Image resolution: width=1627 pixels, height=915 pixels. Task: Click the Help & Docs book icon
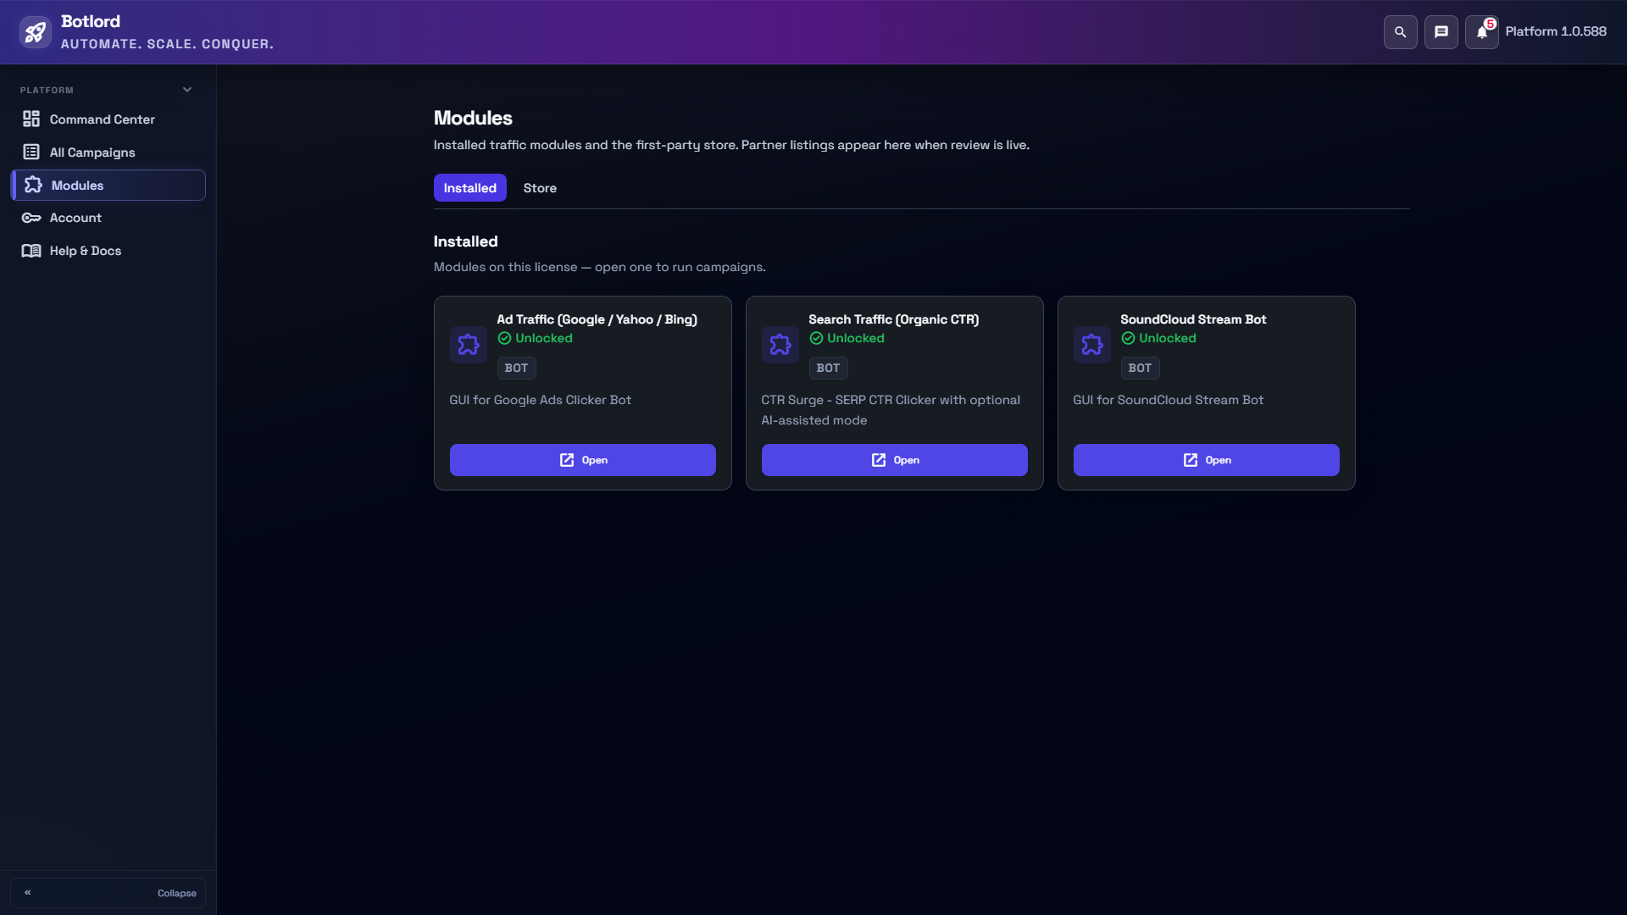tap(31, 251)
